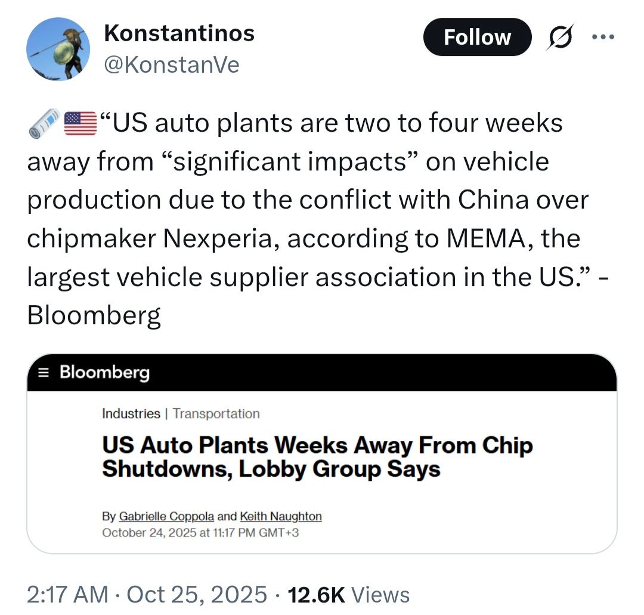Image resolution: width=644 pixels, height=615 pixels.
Task: Click the 12.6K Views count
Action: tap(349, 594)
